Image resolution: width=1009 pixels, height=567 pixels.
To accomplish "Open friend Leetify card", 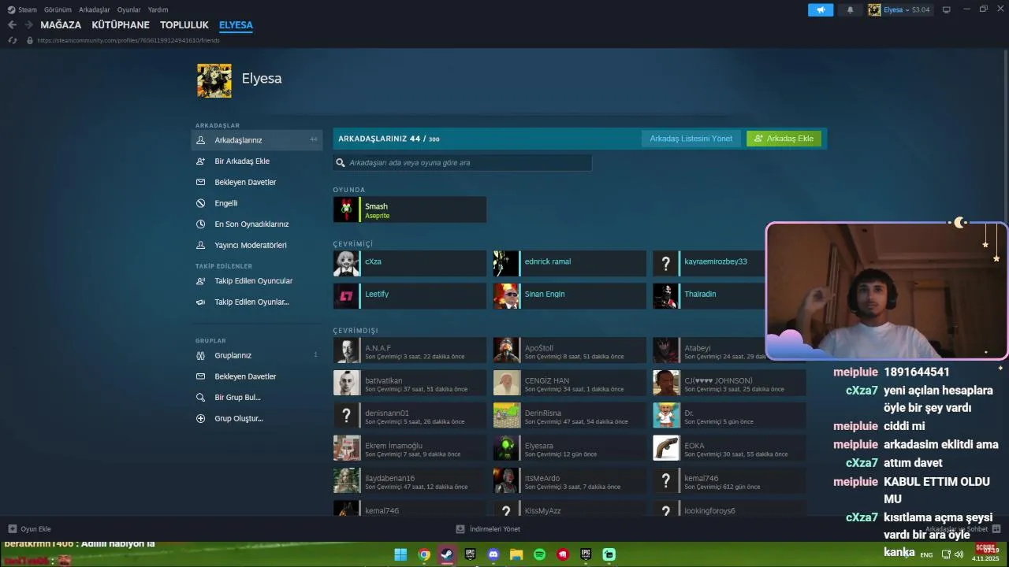I will coord(410,296).
